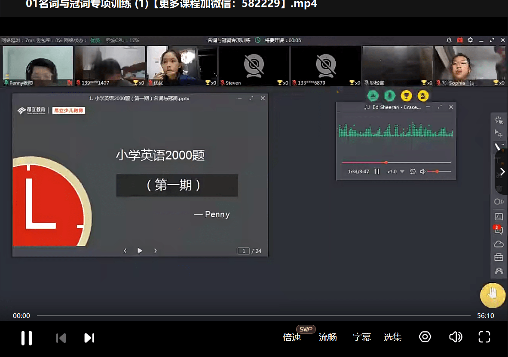Image resolution: width=508 pixels, height=357 pixels.
Task: Open the x1.0 audio speed dropdown
Action: pyautogui.click(x=396, y=171)
